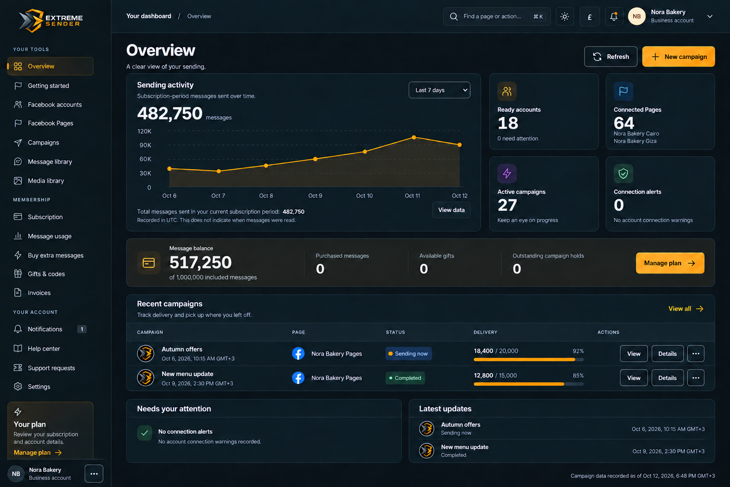730x487 pixels.
Task: Click View for Autumn offers campaign
Action: click(x=634, y=354)
